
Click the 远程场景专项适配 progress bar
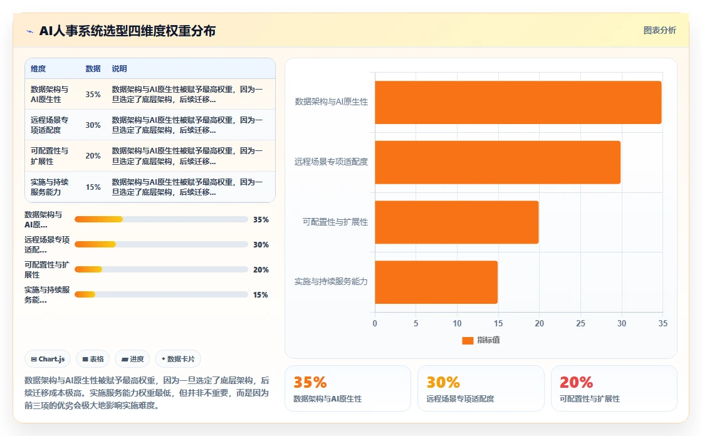(161, 244)
